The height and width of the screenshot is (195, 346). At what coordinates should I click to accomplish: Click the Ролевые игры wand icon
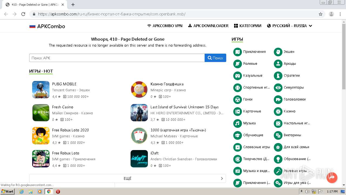tap(278, 171)
